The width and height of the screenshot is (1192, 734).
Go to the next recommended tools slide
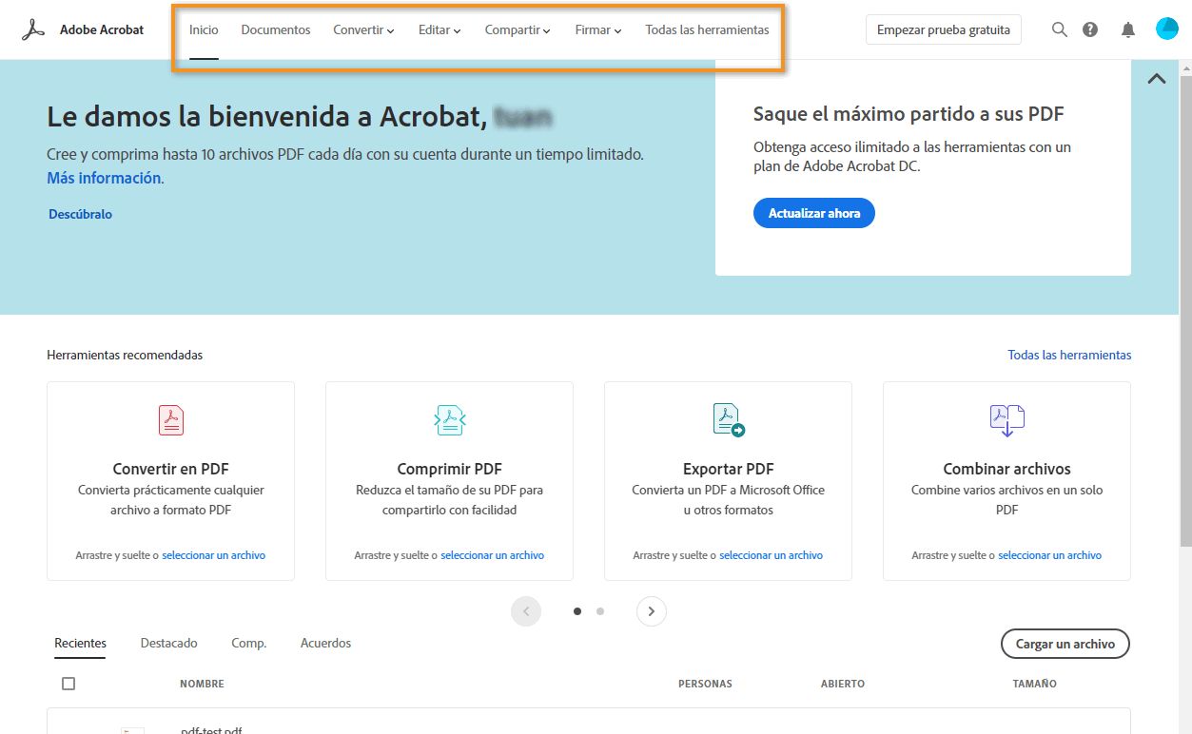(x=652, y=611)
